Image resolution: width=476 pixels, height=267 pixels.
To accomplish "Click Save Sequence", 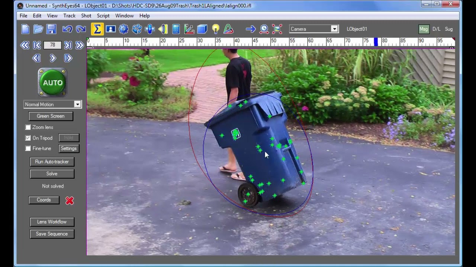I will click(x=52, y=234).
